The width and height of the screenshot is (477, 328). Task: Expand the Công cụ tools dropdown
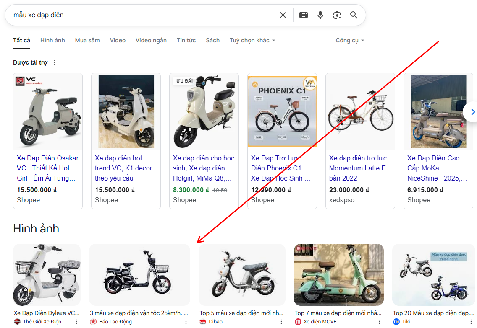(350, 40)
